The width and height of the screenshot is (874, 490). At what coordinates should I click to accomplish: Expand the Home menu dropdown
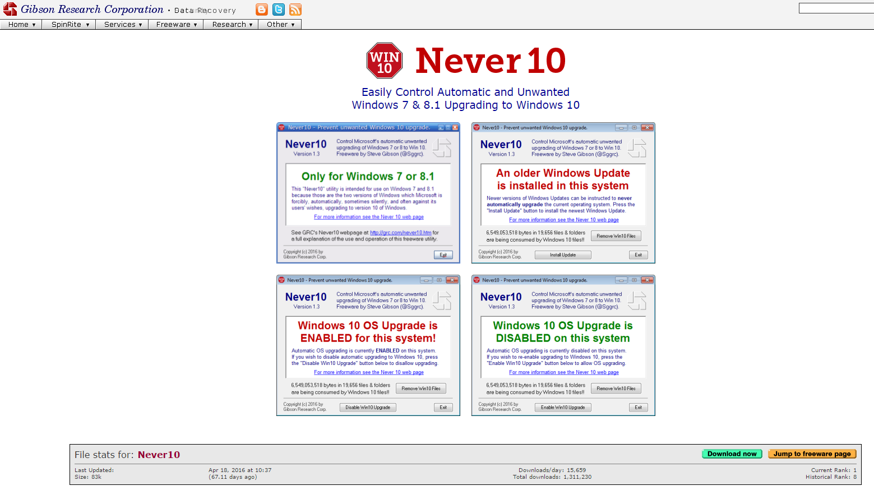[21, 25]
